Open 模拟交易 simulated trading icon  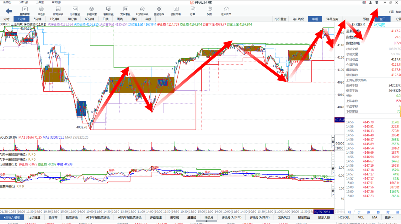[x=175, y=11]
